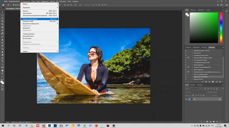Select the Horizontal Type tool
Image resolution: width=229 pixels, height=128 pixels.
point(3,61)
